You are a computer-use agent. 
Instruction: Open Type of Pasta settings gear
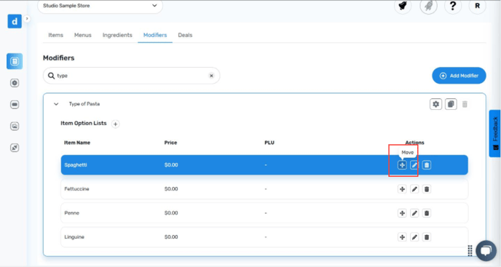(435, 104)
